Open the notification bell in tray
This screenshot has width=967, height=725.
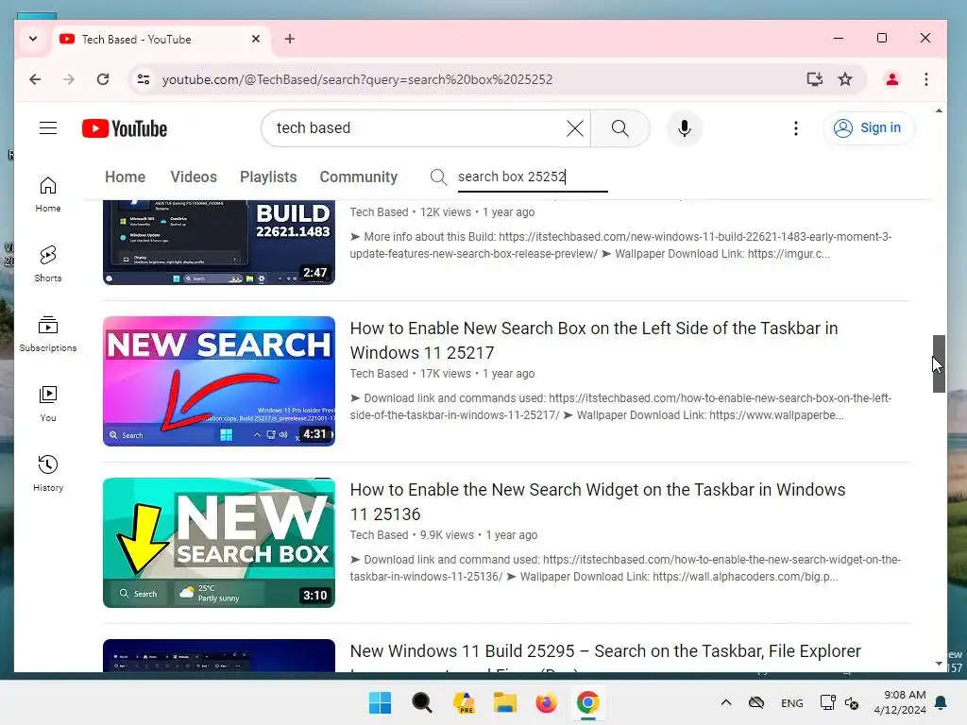click(x=941, y=702)
